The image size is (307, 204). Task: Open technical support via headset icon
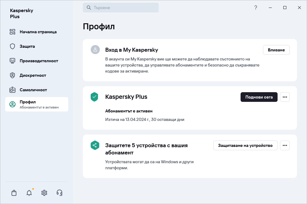(59, 193)
